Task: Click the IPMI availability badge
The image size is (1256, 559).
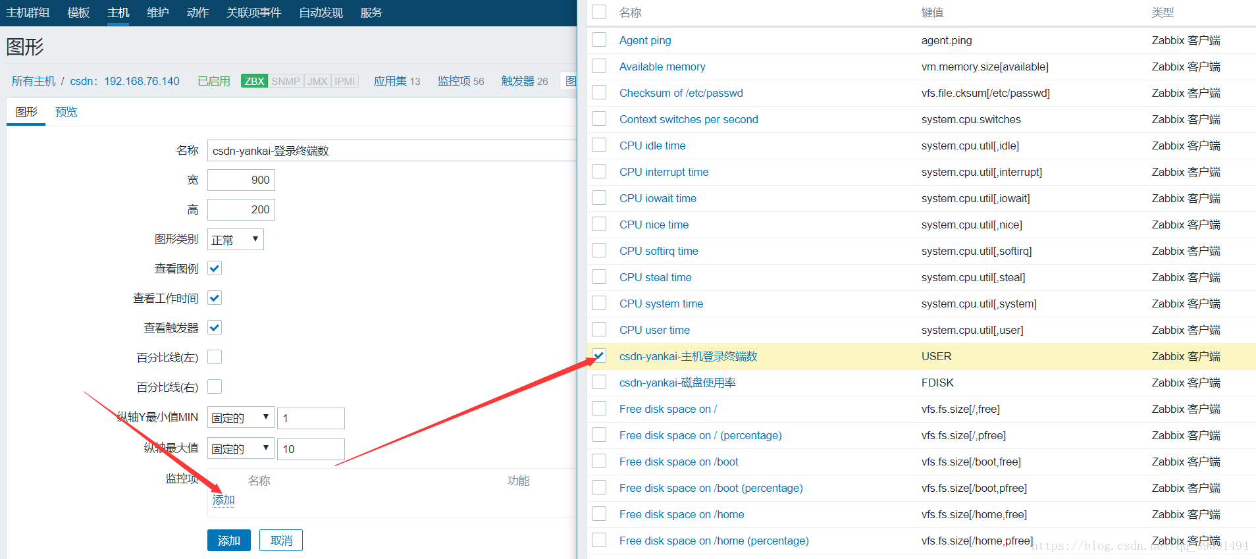Action: click(x=345, y=81)
